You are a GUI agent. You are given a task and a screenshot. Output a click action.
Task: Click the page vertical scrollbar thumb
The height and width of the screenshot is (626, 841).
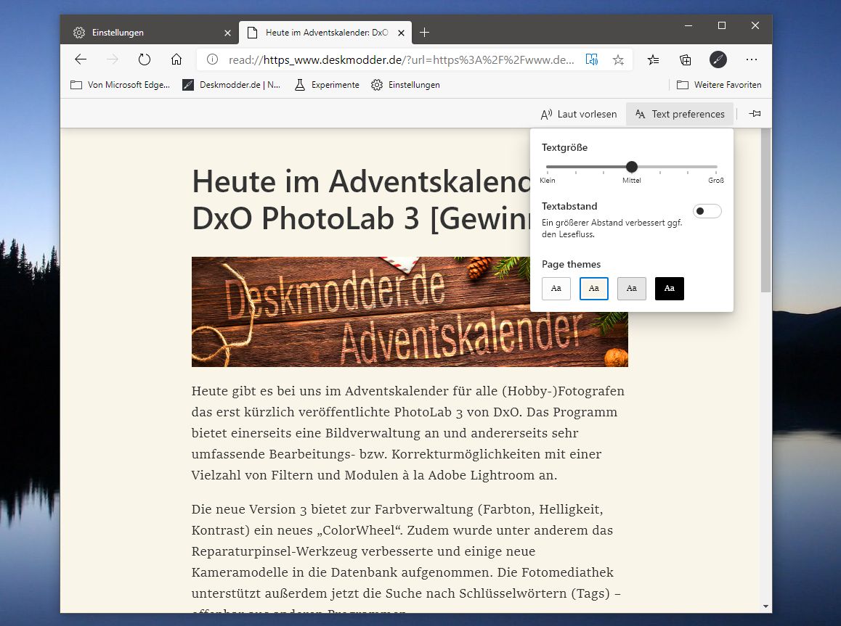(x=766, y=210)
